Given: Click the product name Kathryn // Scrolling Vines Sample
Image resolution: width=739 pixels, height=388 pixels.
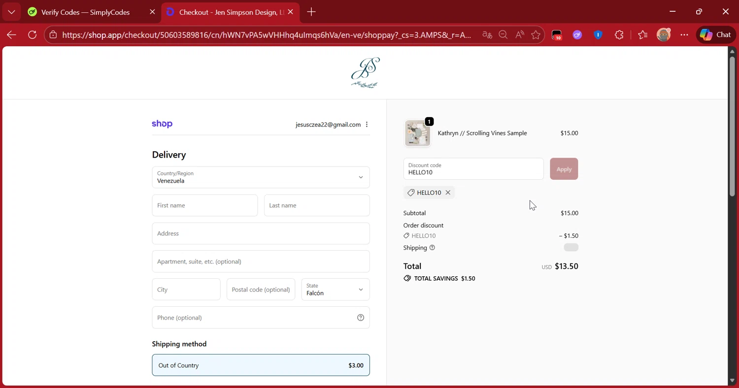Looking at the screenshot, I should click(x=482, y=133).
